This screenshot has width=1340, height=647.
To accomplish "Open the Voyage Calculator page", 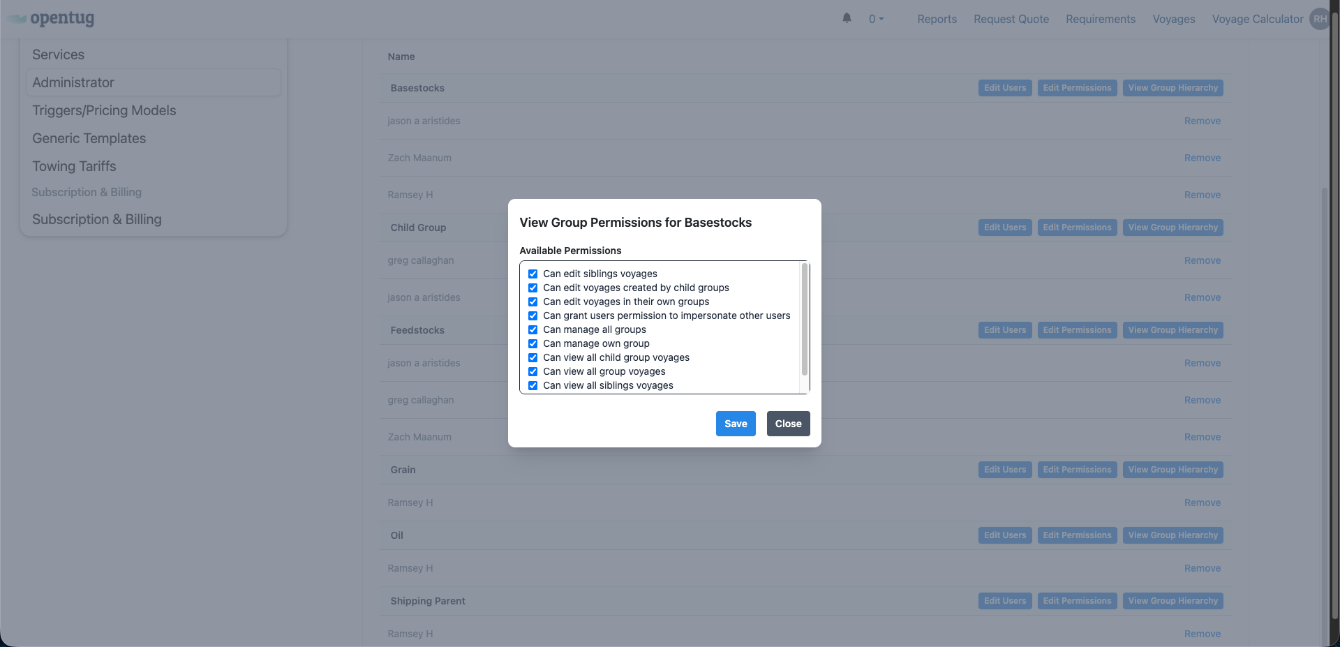I will (1258, 19).
